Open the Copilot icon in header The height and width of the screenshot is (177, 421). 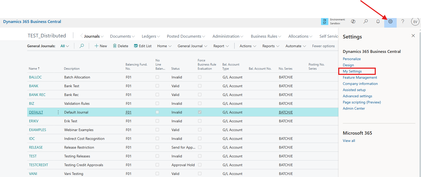[353, 22]
